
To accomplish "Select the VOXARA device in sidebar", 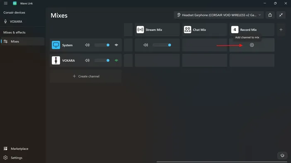I will point(22,22).
